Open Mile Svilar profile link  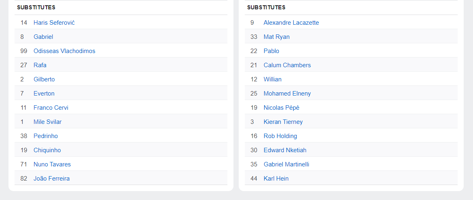pyautogui.click(x=48, y=122)
